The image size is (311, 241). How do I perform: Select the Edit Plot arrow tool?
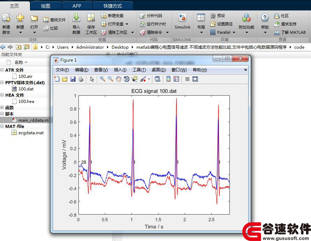click(92, 79)
